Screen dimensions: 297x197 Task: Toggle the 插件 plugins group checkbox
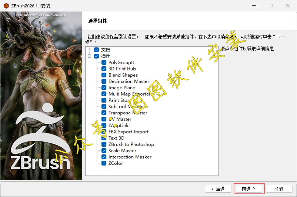point(97,56)
